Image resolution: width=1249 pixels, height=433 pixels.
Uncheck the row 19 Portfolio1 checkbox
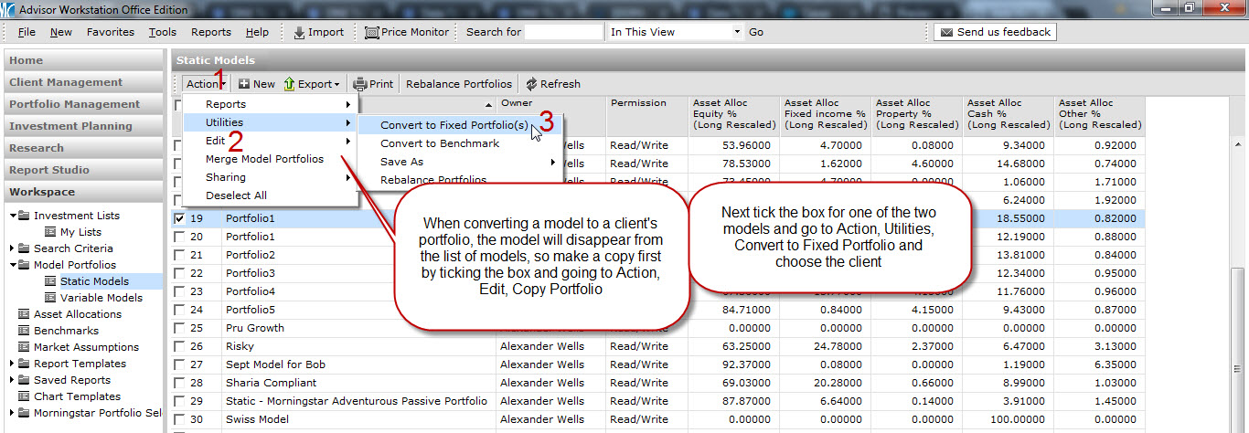click(x=179, y=219)
